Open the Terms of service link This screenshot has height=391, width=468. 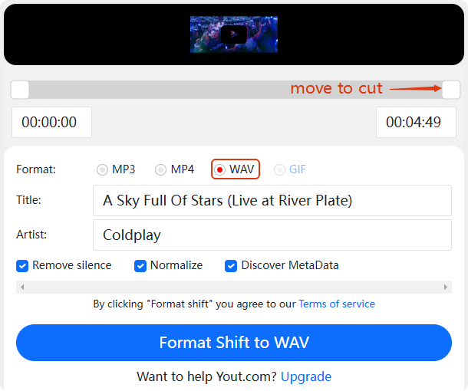point(337,304)
